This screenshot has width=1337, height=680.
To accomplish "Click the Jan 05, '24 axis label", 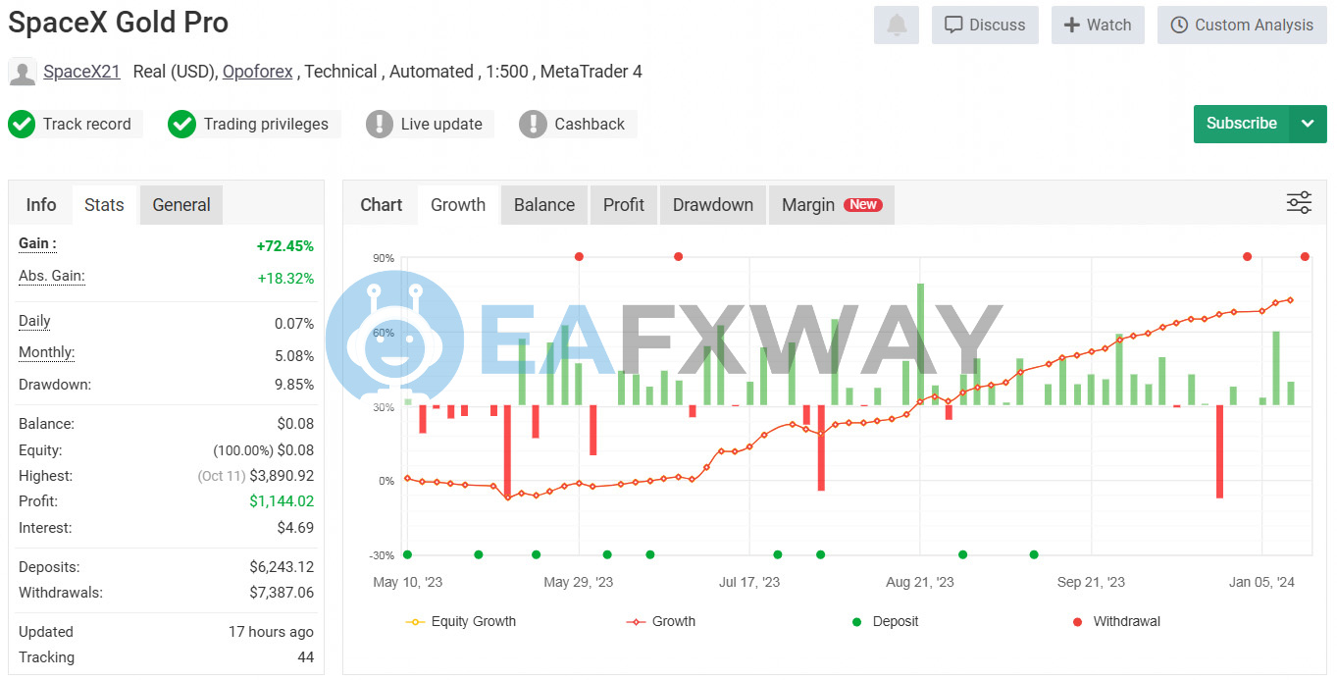I will (1261, 582).
